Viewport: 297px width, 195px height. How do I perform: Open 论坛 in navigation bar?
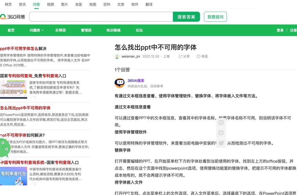[x=139, y=30]
